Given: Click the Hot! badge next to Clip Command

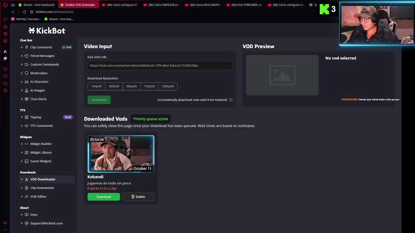Looking at the screenshot, I should coord(67,47).
